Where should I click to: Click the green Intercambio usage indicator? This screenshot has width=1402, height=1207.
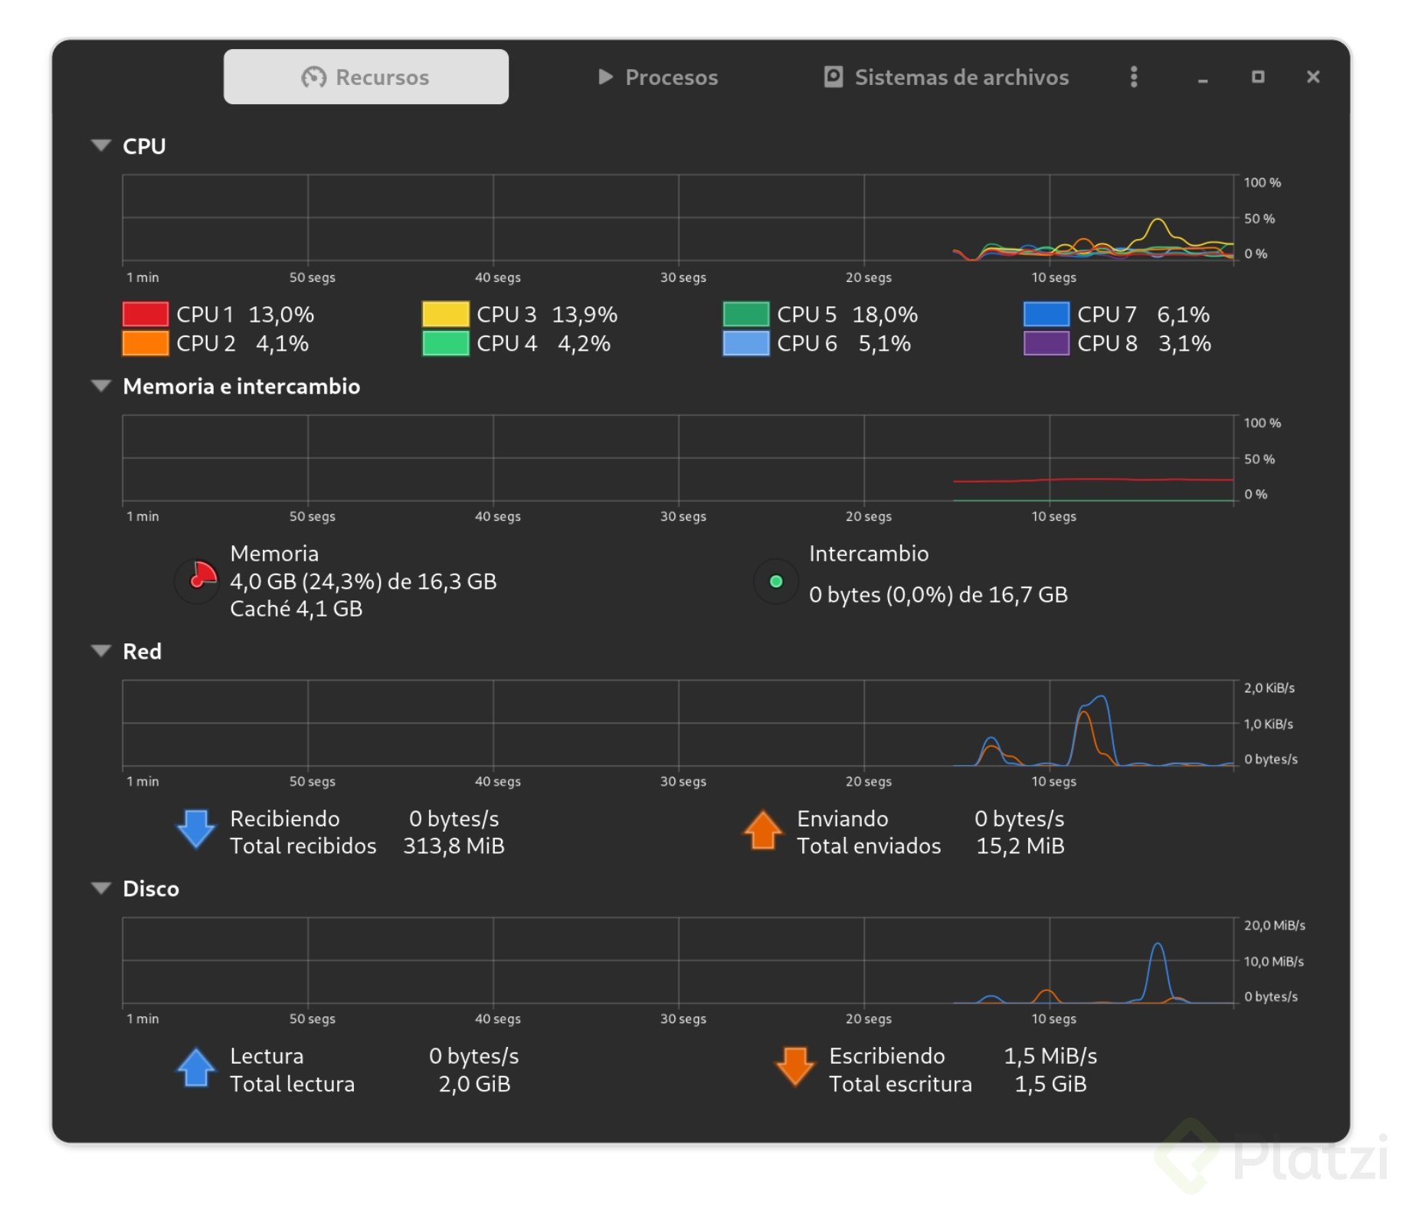775,581
